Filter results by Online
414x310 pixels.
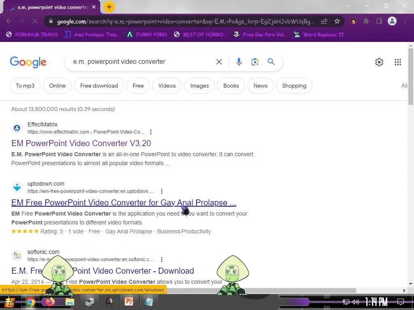click(x=57, y=86)
